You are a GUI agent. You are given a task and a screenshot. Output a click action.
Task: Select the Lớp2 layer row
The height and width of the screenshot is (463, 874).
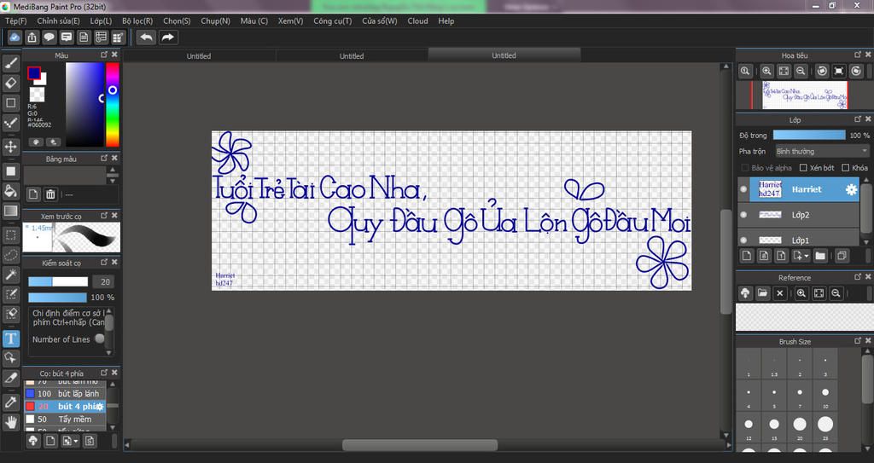click(798, 215)
